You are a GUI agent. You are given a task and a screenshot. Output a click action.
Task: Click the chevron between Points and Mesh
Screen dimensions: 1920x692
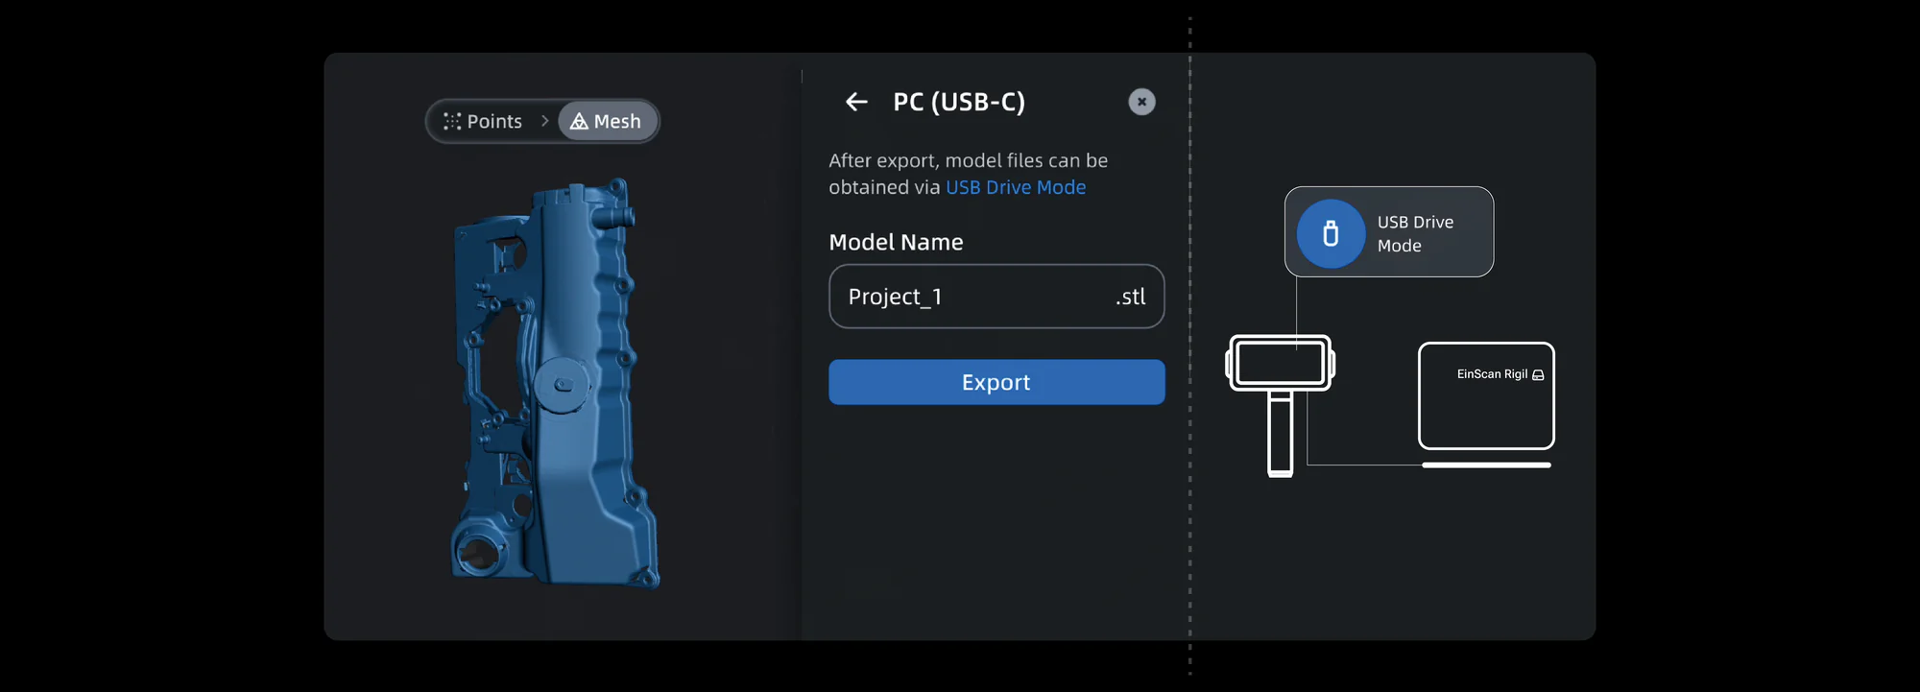pyautogui.click(x=544, y=121)
